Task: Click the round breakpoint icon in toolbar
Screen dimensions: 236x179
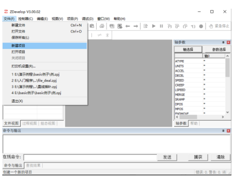Action: tap(201, 26)
